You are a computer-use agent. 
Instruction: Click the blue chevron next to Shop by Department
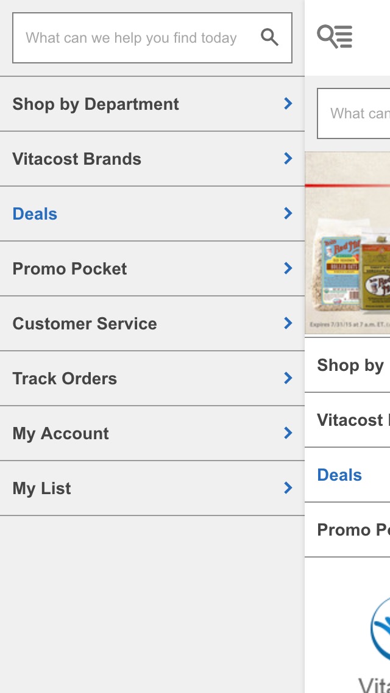click(287, 104)
